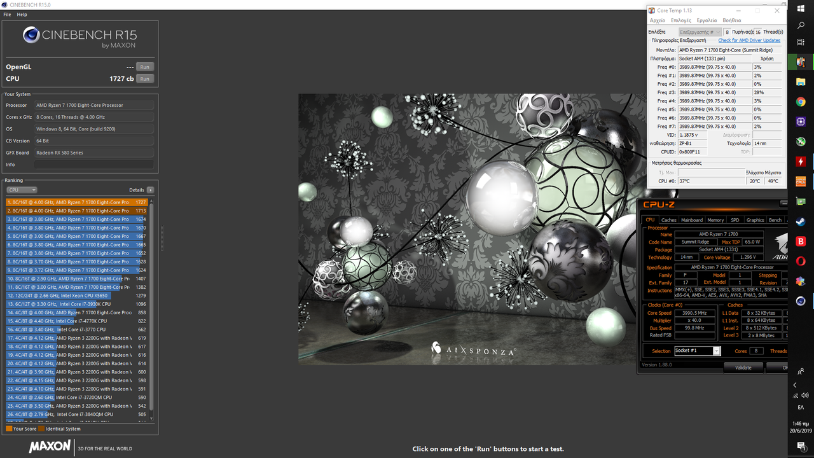Run the CPU benchmark
This screenshot has width=814, height=458.
click(x=145, y=79)
